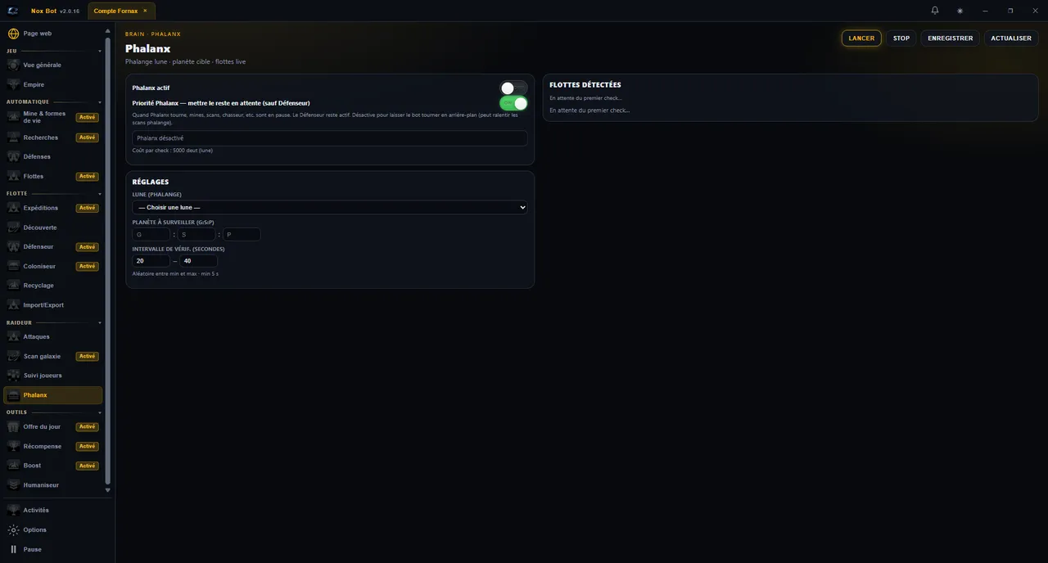Collapse the JEU section
The height and width of the screenshot is (563, 1048).
click(x=100, y=51)
